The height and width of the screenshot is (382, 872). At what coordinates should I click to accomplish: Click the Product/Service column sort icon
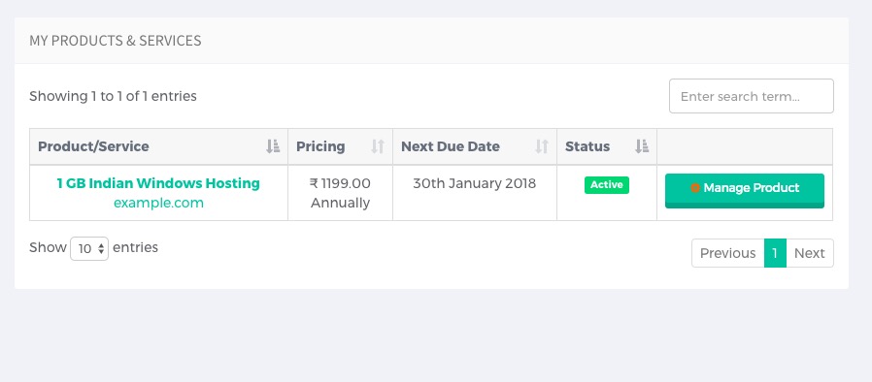(273, 146)
